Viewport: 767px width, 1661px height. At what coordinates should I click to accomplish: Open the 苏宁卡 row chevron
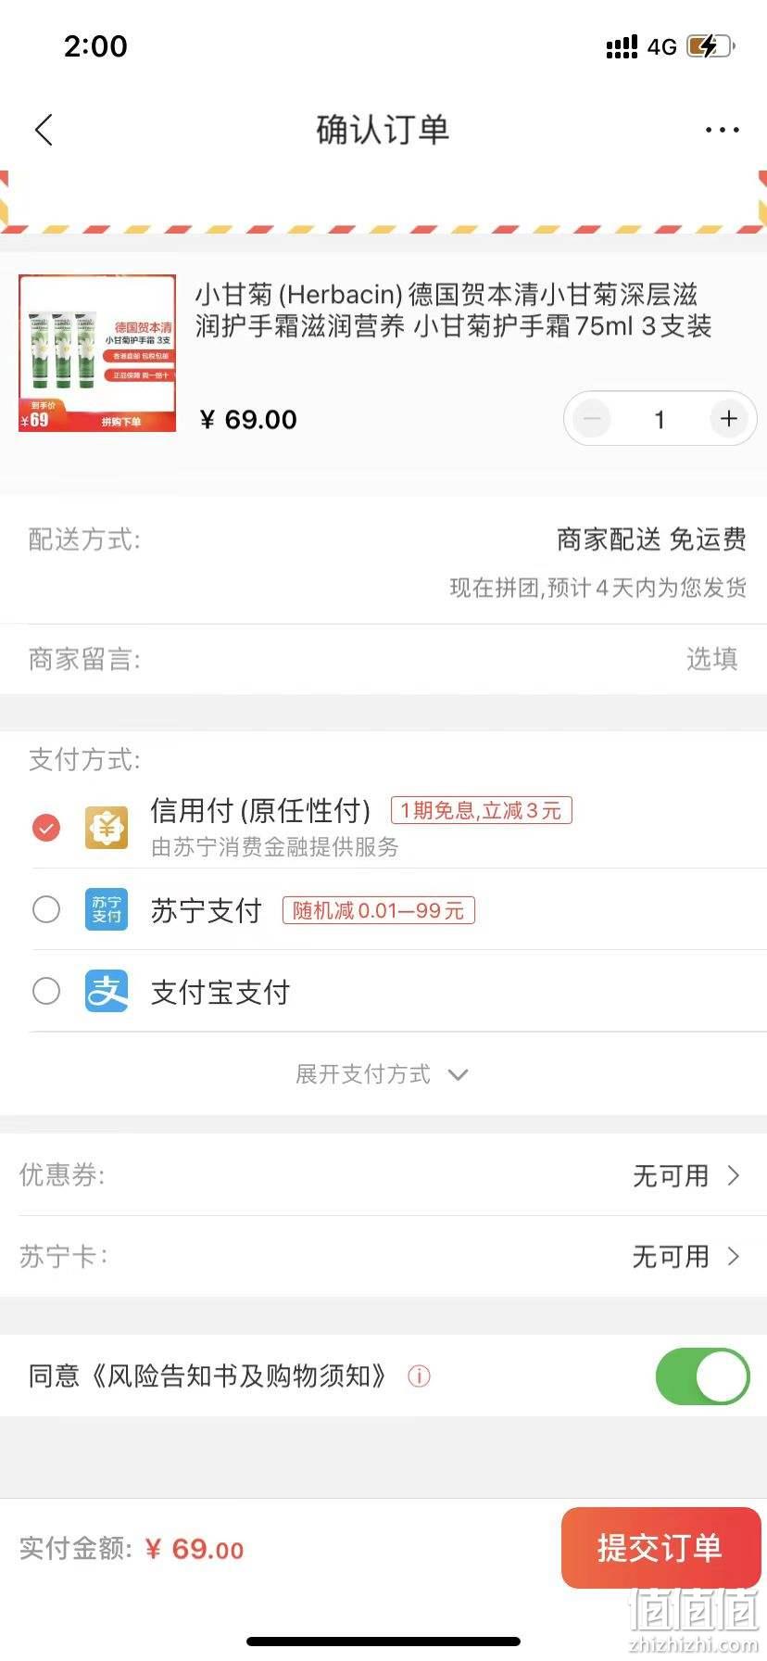point(734,1256)
